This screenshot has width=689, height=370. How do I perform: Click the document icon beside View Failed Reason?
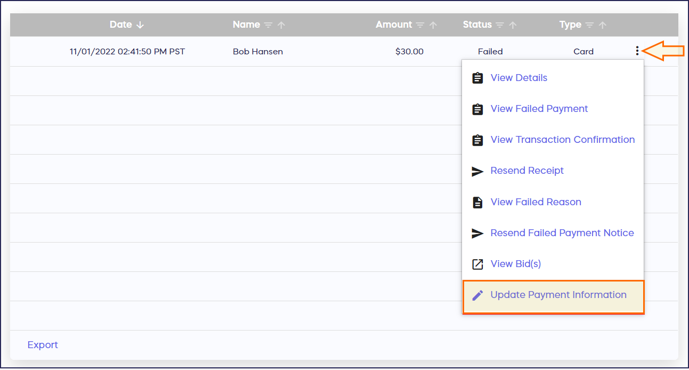click(x=477, y=202)
